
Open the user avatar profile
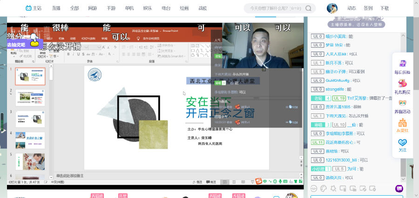(x=332, y=8)
